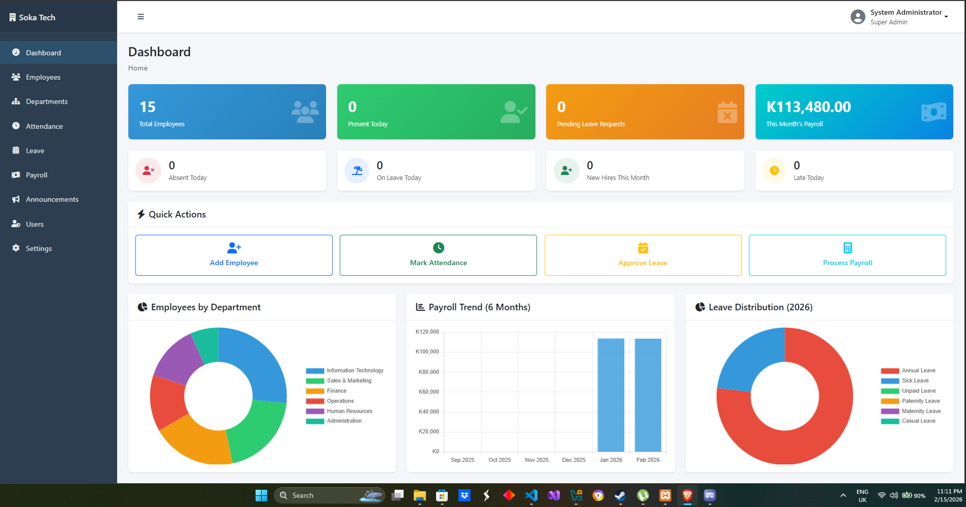Open Brave browser from the taskbar
This screenshot has width=966, height=507.
(x=687, y=495)
